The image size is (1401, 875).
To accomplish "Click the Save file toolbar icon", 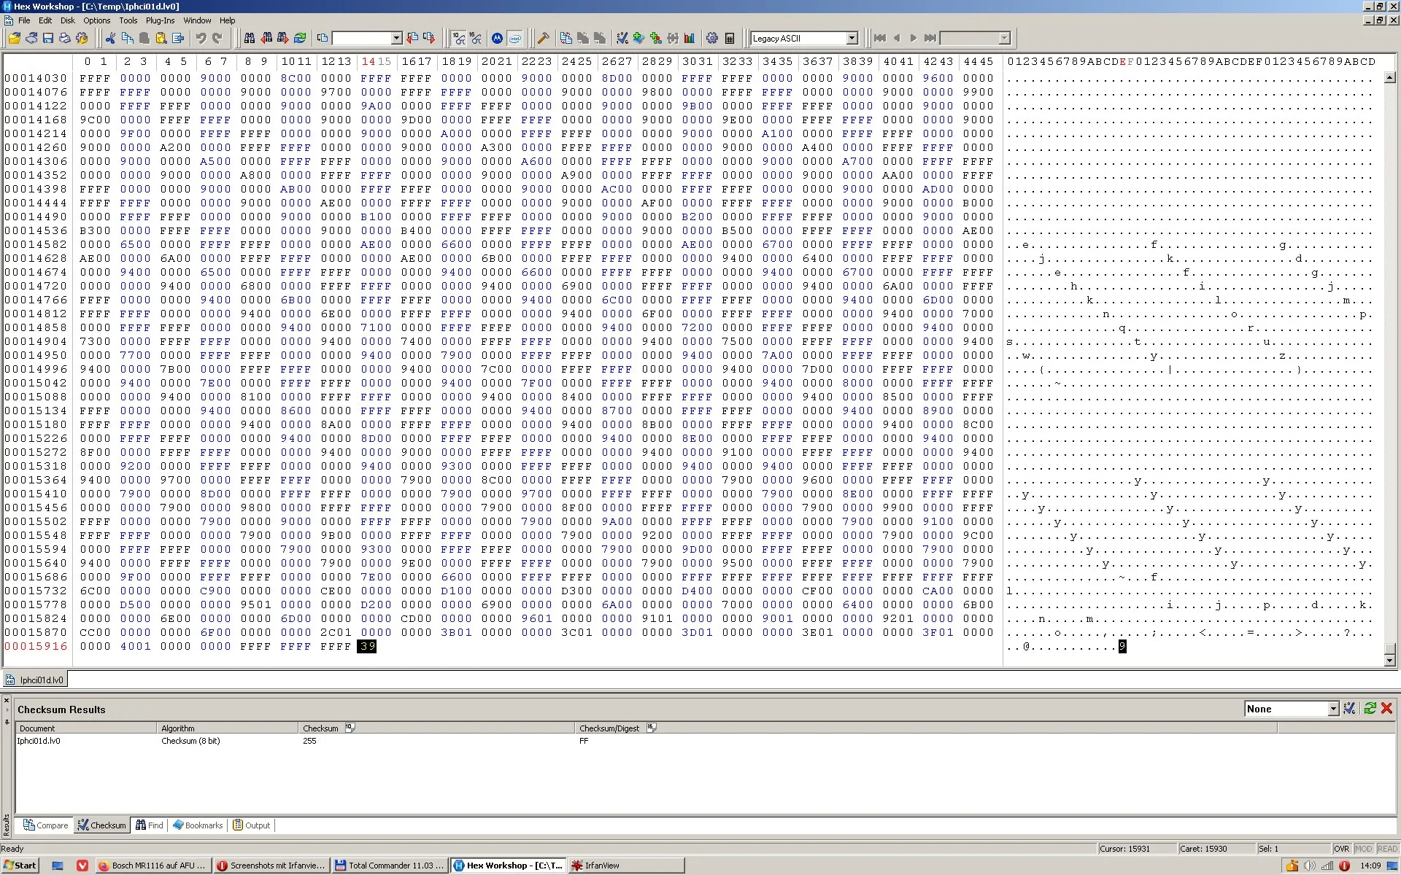I will [x=48, y=38].
